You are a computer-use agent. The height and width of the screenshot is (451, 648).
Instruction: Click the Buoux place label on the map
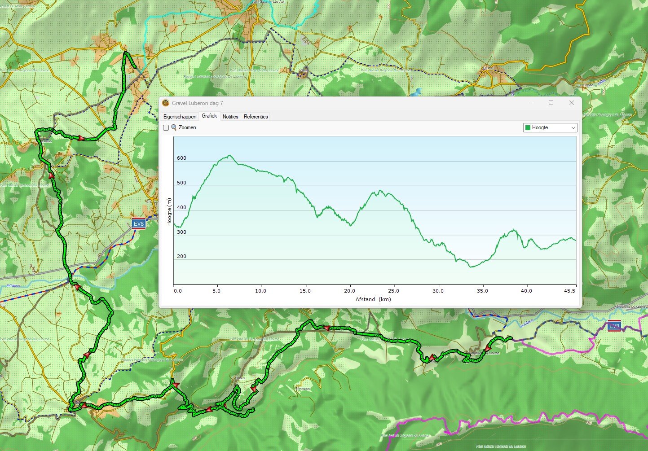(240, 378)
